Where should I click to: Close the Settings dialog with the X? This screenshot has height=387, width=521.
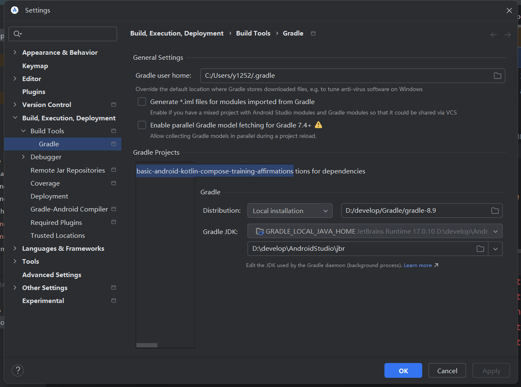pos(509,10)
